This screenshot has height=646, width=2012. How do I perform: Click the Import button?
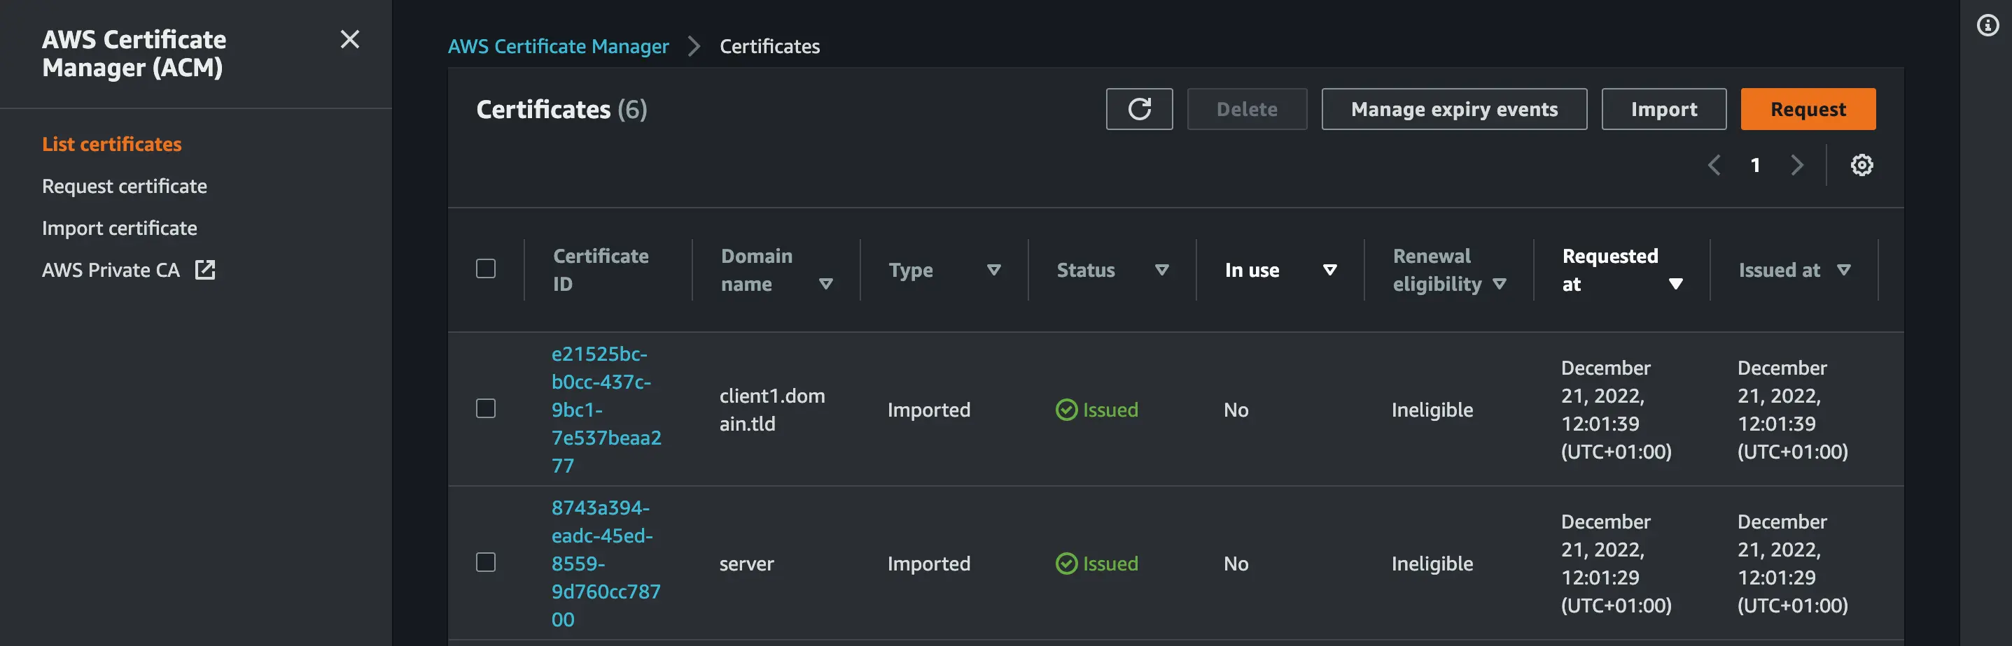[1663, 109]
